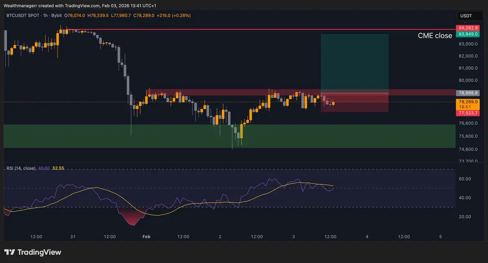Click the 4 date on time axis
This screenshot has width=488, height=263.
point(367,237)
